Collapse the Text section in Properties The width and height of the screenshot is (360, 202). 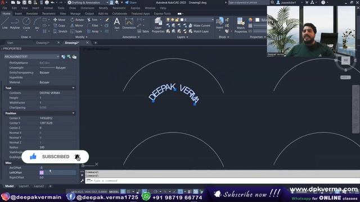(x=73, y=88)
